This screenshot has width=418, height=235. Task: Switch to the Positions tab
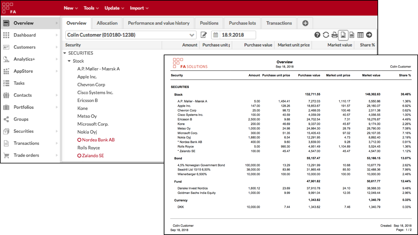(209, 23)
